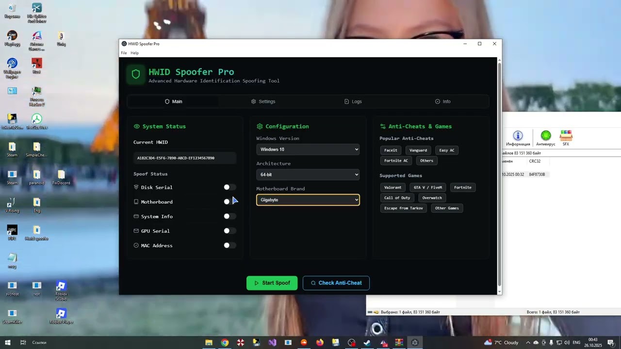Click the vertical scrollbar of HWID Spoofer
This screenshot has width=621, height=349.
[x=499, y=174]
